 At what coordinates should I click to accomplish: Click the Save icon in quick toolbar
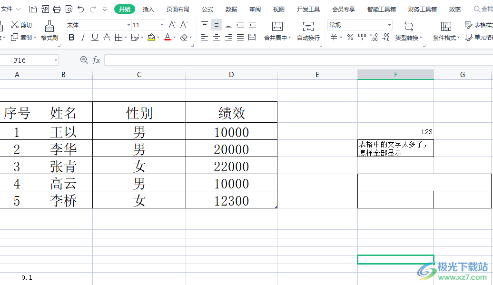[33, 9]
